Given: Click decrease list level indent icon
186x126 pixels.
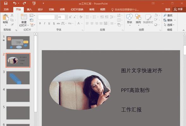Looking at the screenshot, I should point(102,17).
